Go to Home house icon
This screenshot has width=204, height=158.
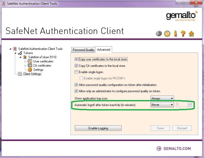point(191,34)
